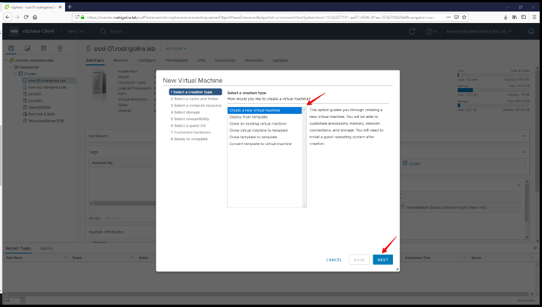Click the Hosts and Clusters inventory icon
This screenshot has height=307, width=542.
(x=12, y=49)
